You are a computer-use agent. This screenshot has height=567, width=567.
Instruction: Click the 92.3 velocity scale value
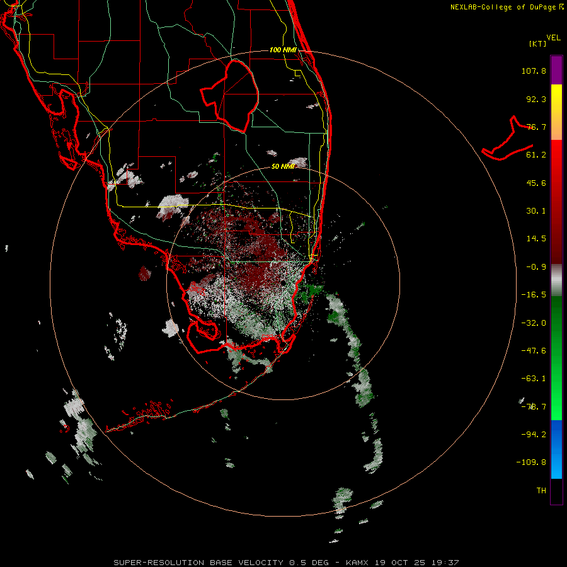point(536,99)
